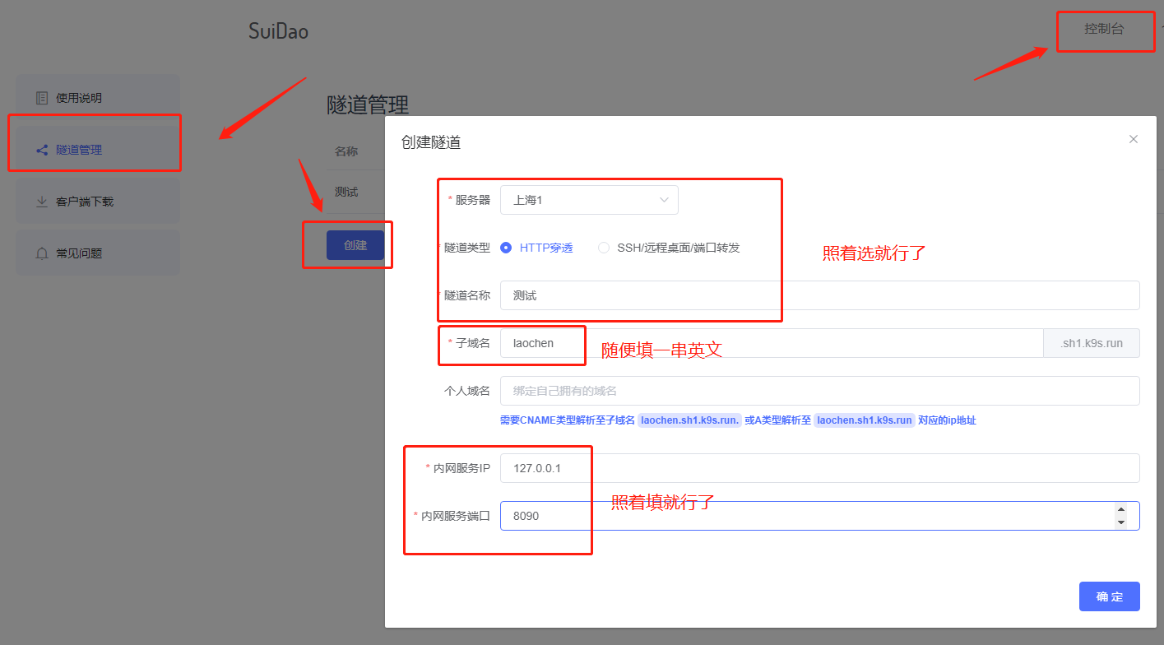Click the SuiDao logo text
This screenshot has height=645, width=1164.
point(279,31)
